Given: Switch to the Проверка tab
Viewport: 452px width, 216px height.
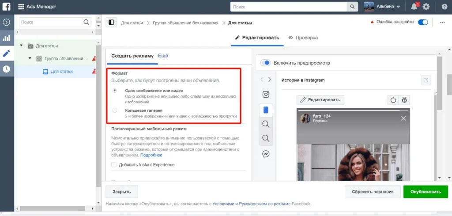Looking at the screenshot, I should point(303,38).
